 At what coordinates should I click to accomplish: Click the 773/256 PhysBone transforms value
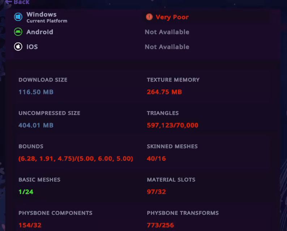pos(160,225)
